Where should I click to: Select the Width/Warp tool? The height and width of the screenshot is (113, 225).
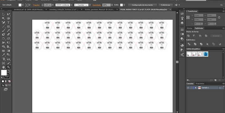pos(3,43)
